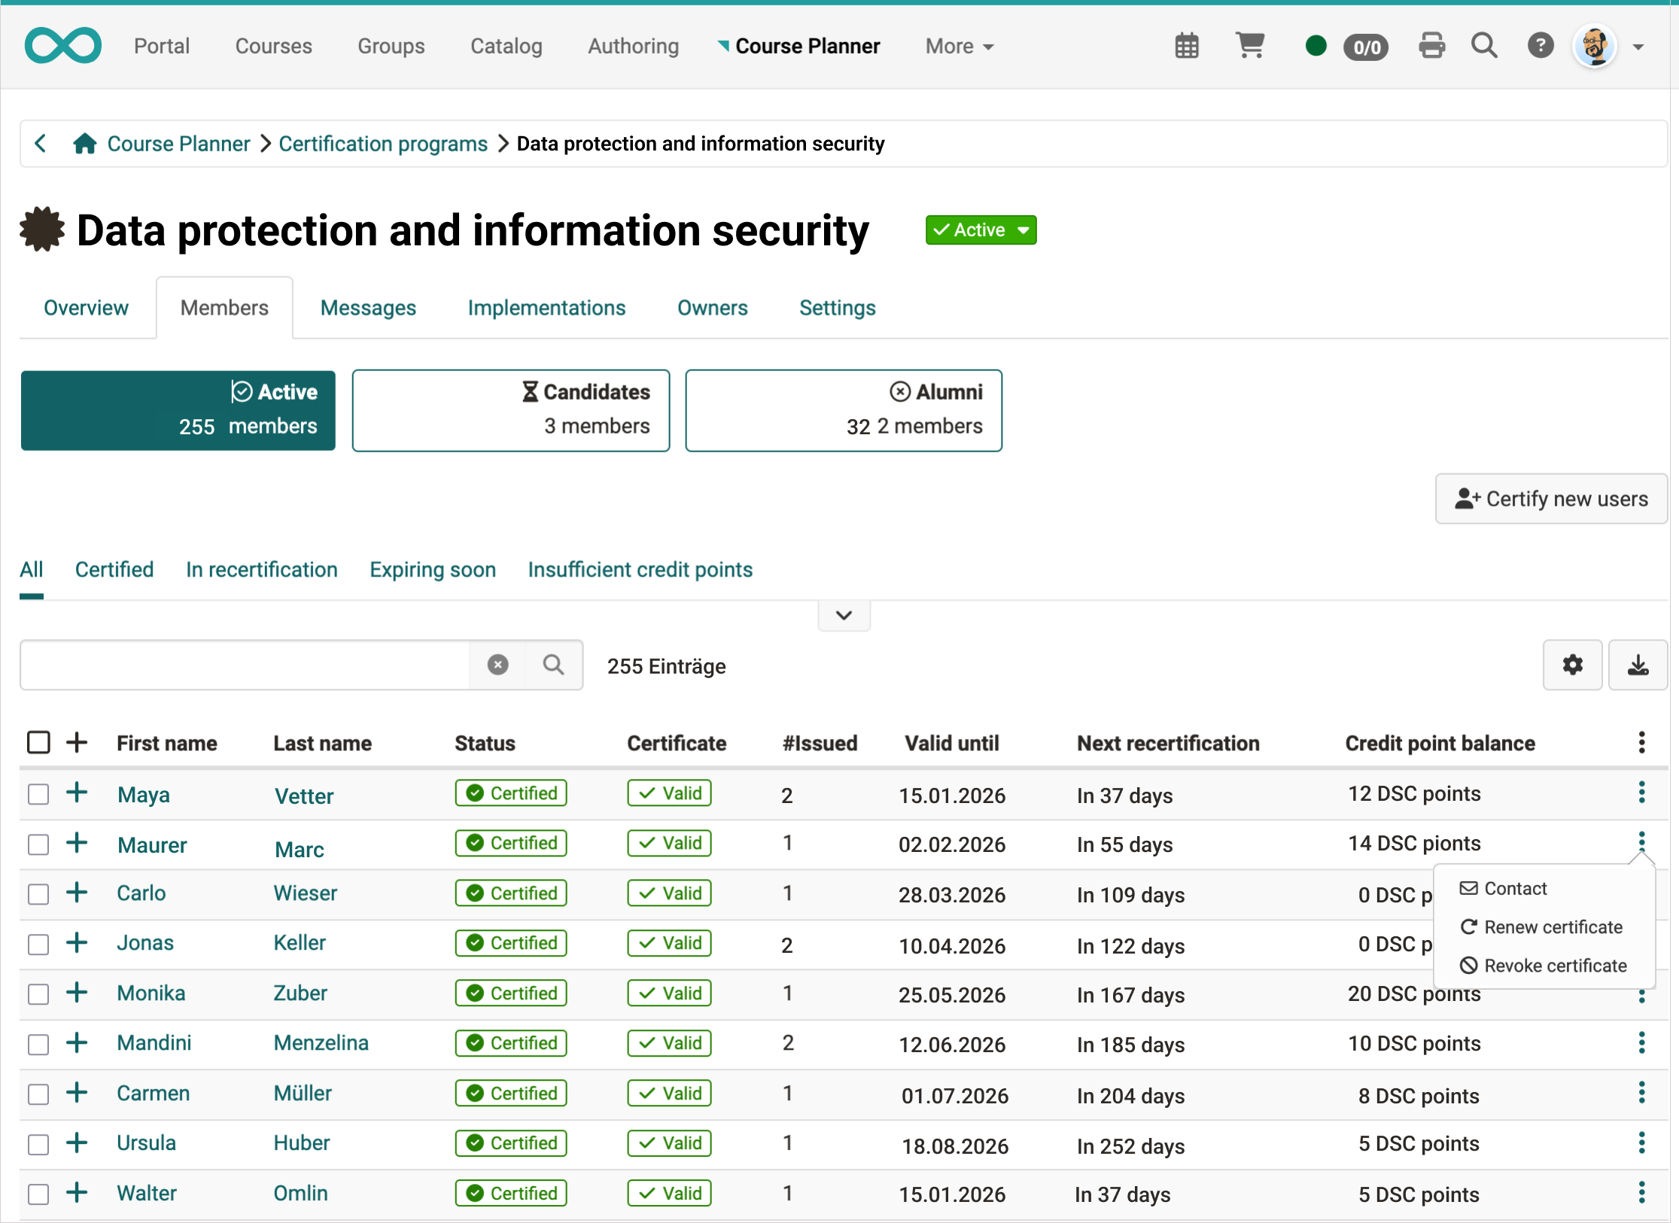Screen dimensions: 1679x1223
Task: Click into the member search input field
Action: point(245,665)
